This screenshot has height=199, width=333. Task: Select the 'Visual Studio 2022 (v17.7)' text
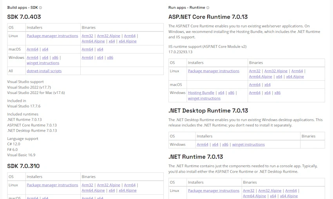29,87
